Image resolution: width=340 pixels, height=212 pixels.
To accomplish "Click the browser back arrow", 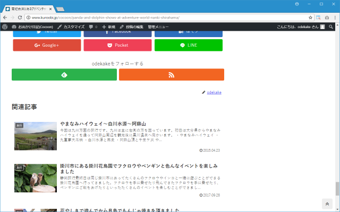I will point(5,17).
